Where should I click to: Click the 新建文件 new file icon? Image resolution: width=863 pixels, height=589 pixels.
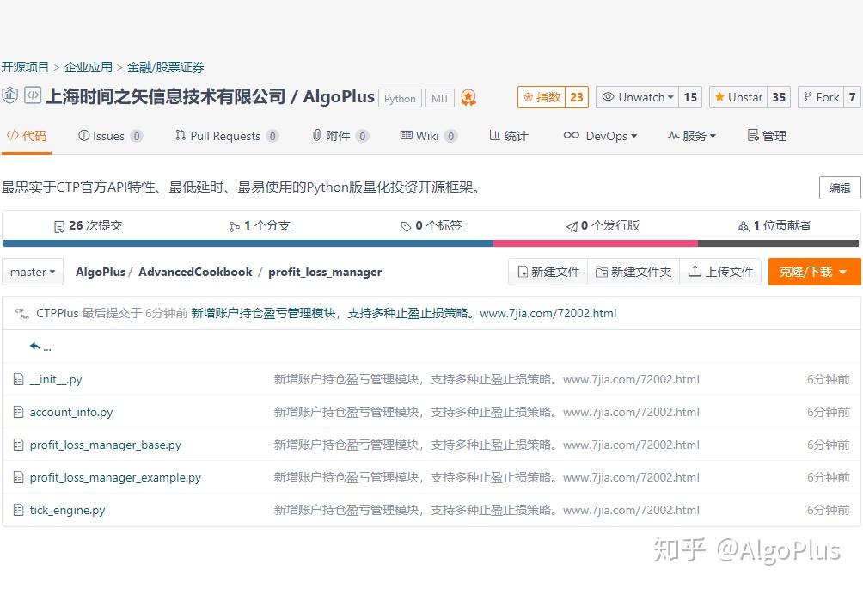pyautogui.click(x=521, y=271)
